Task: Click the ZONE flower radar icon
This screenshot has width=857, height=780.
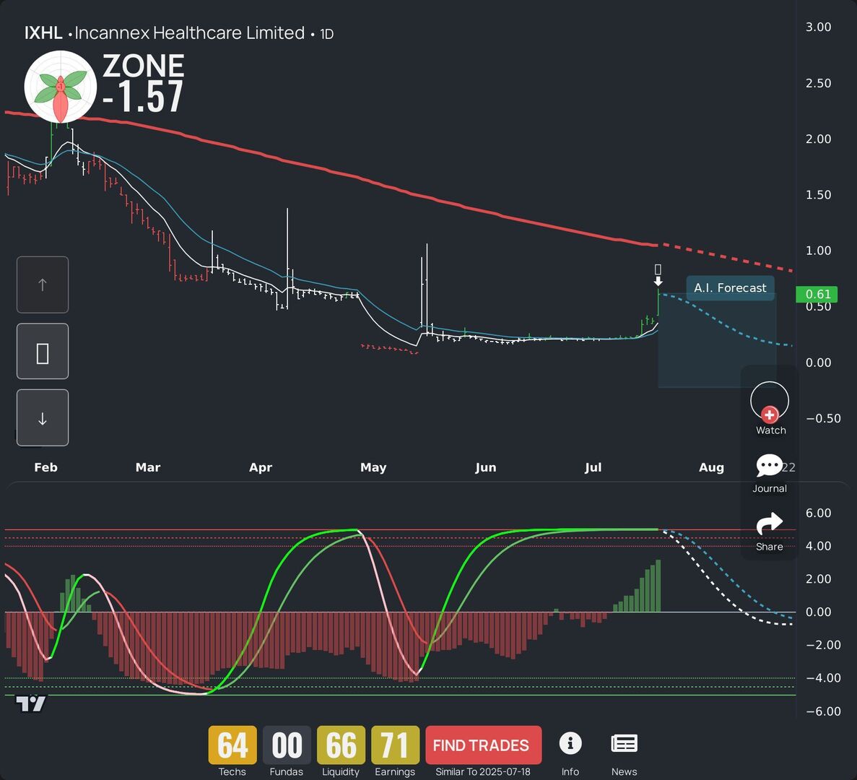Action: tap(60, 87)
